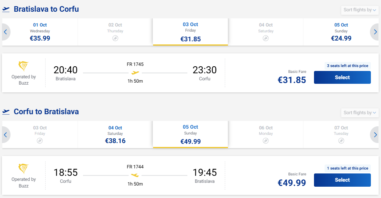Select the €49.99 Corfu to Bratislava flight
Image resolution: width=381 pixels, height=198 pixels.
pos(342,180)
